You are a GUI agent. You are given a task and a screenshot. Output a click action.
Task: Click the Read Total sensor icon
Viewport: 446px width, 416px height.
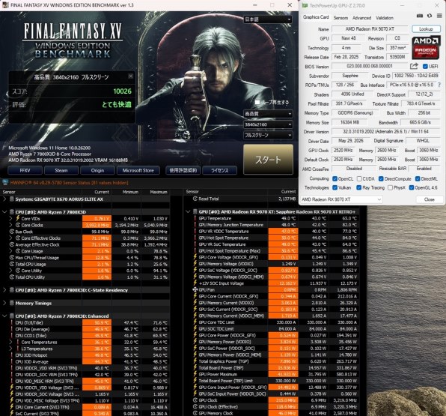195,199
